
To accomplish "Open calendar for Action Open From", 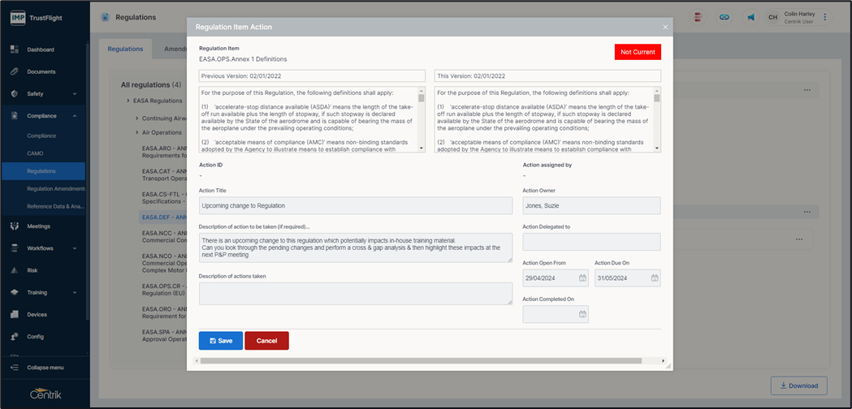I will coord(582,278).
